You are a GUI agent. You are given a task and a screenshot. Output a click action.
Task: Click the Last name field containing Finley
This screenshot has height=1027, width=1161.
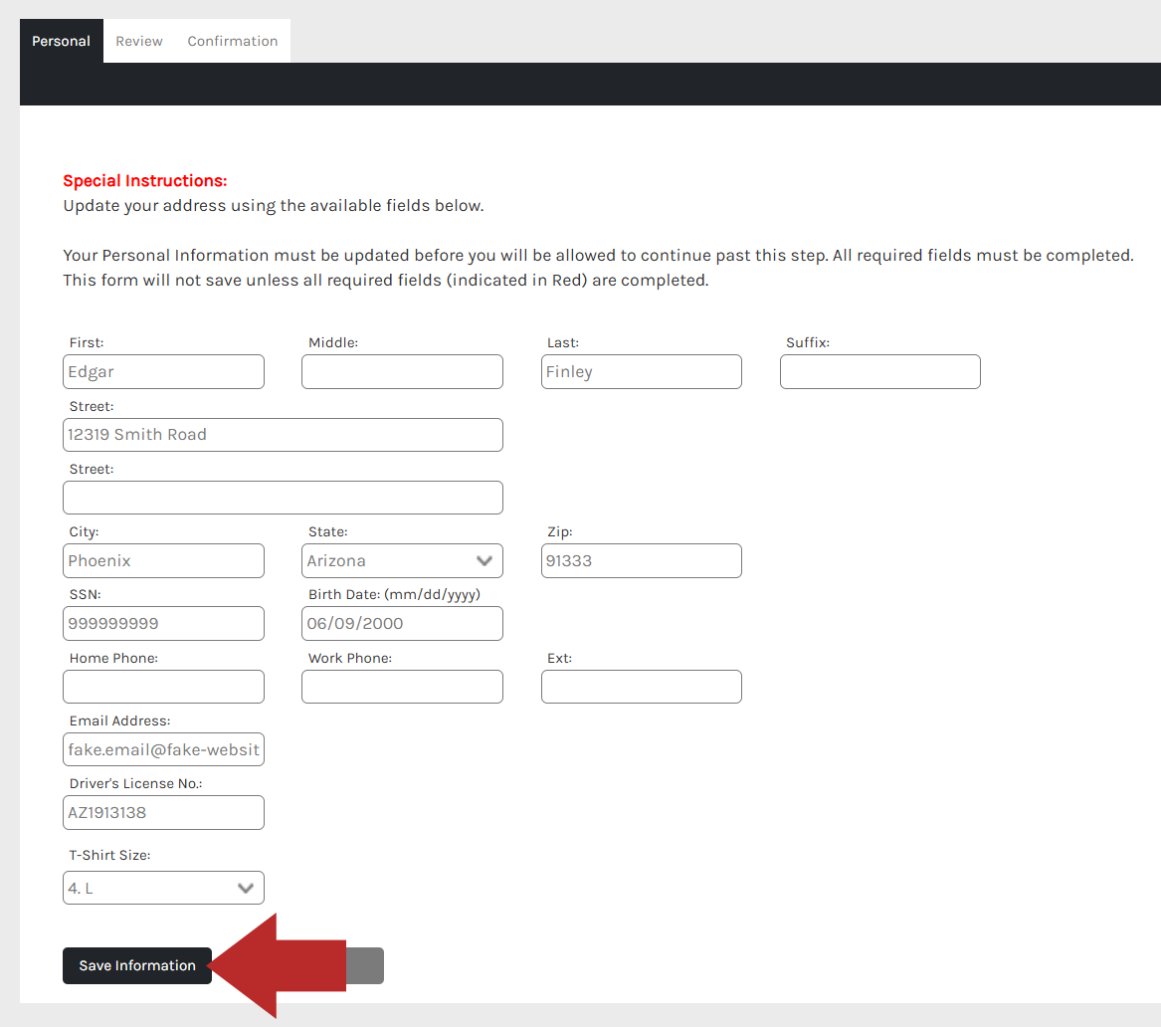pyautogui.click(x=642, y=372)
